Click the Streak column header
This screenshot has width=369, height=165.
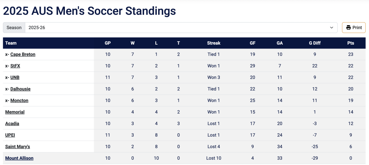coord(214,43)
